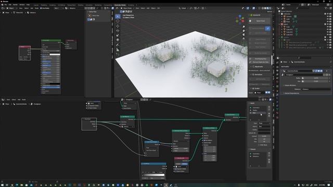Viewport: 333px width, 187px height.
Task: Enable solid viewport shading
Action: 265,8
